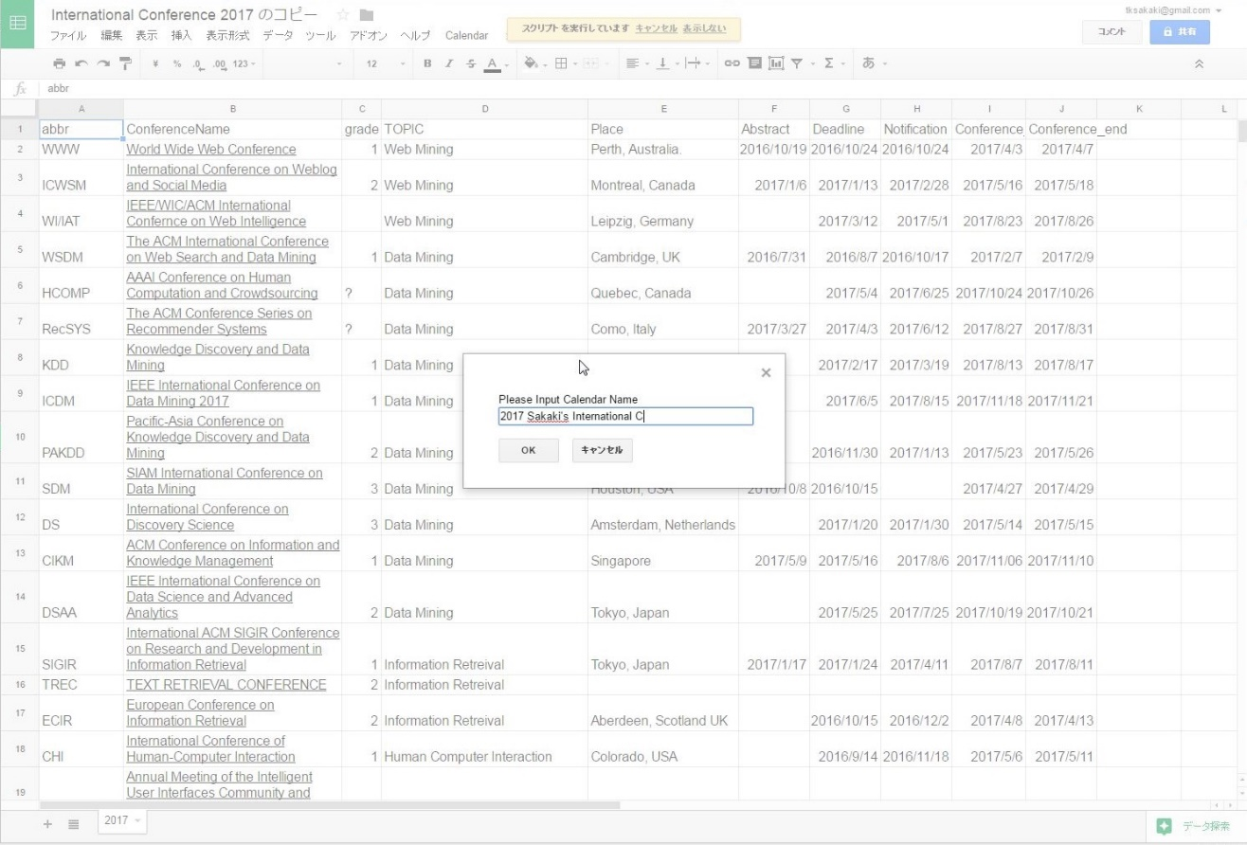Screen dimensions: 1247x845
Task: Open the 表示形式 menu
Action: (x=228, y=35)
